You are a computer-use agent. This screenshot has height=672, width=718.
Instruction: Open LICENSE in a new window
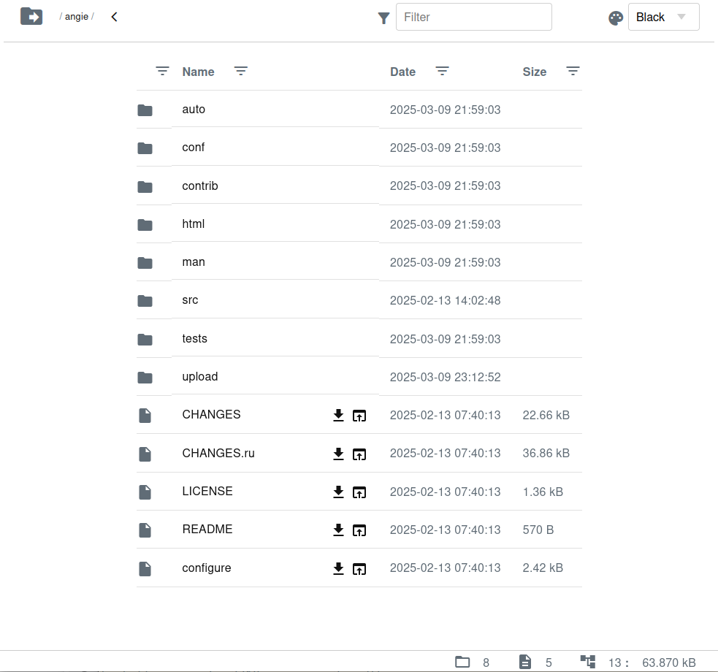[x=359, y=492]
